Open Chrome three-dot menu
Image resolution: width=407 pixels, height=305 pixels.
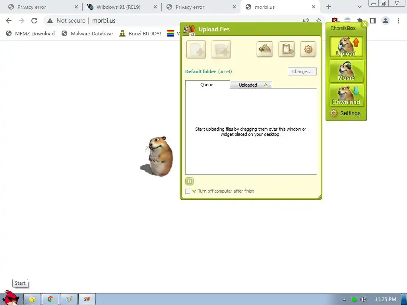tap(398, 21)
